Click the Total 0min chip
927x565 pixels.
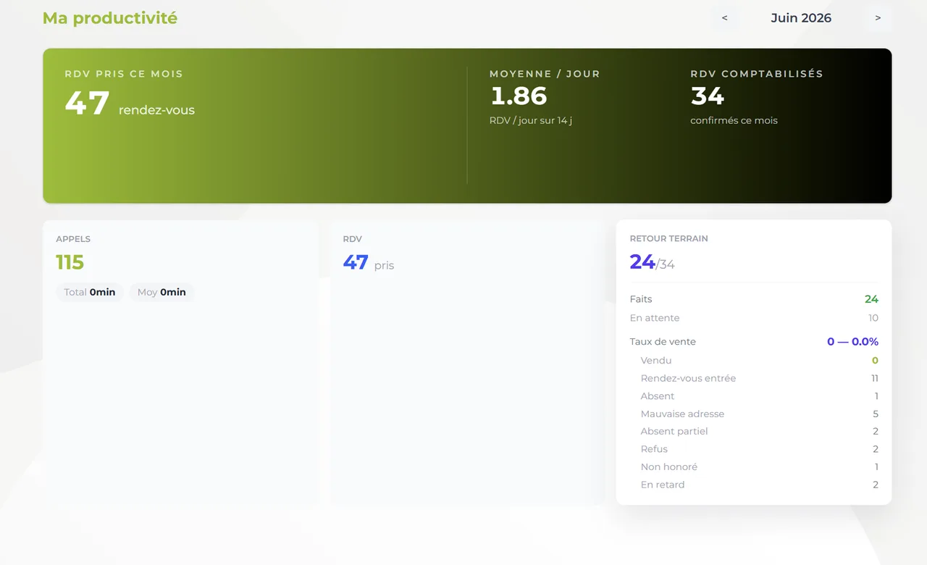pyautogui.click(x=90, y=292)
